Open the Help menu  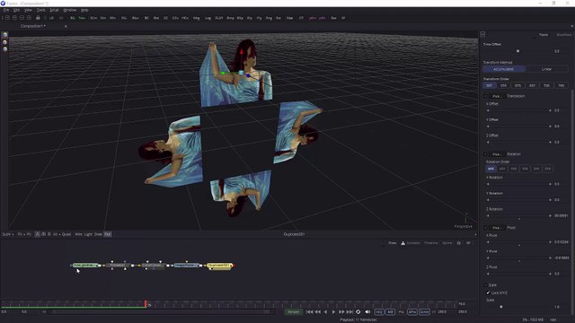[x=84, y=10]
